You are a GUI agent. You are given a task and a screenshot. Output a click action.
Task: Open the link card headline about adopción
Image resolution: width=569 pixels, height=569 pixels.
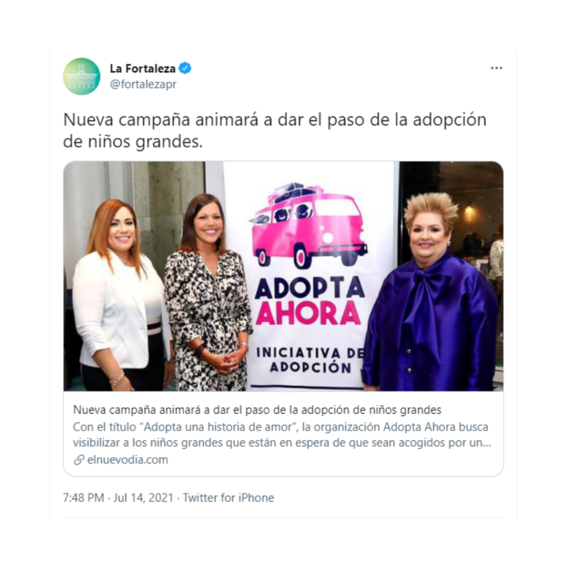pos(257,410)
